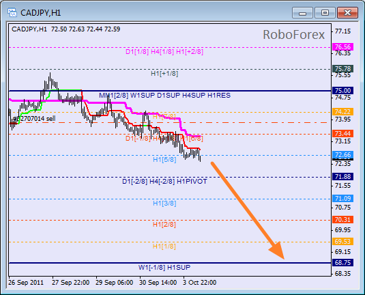Select the 68.75 support price tag
The height and width of the screenshot is (295, 365).
pos(342,263)
